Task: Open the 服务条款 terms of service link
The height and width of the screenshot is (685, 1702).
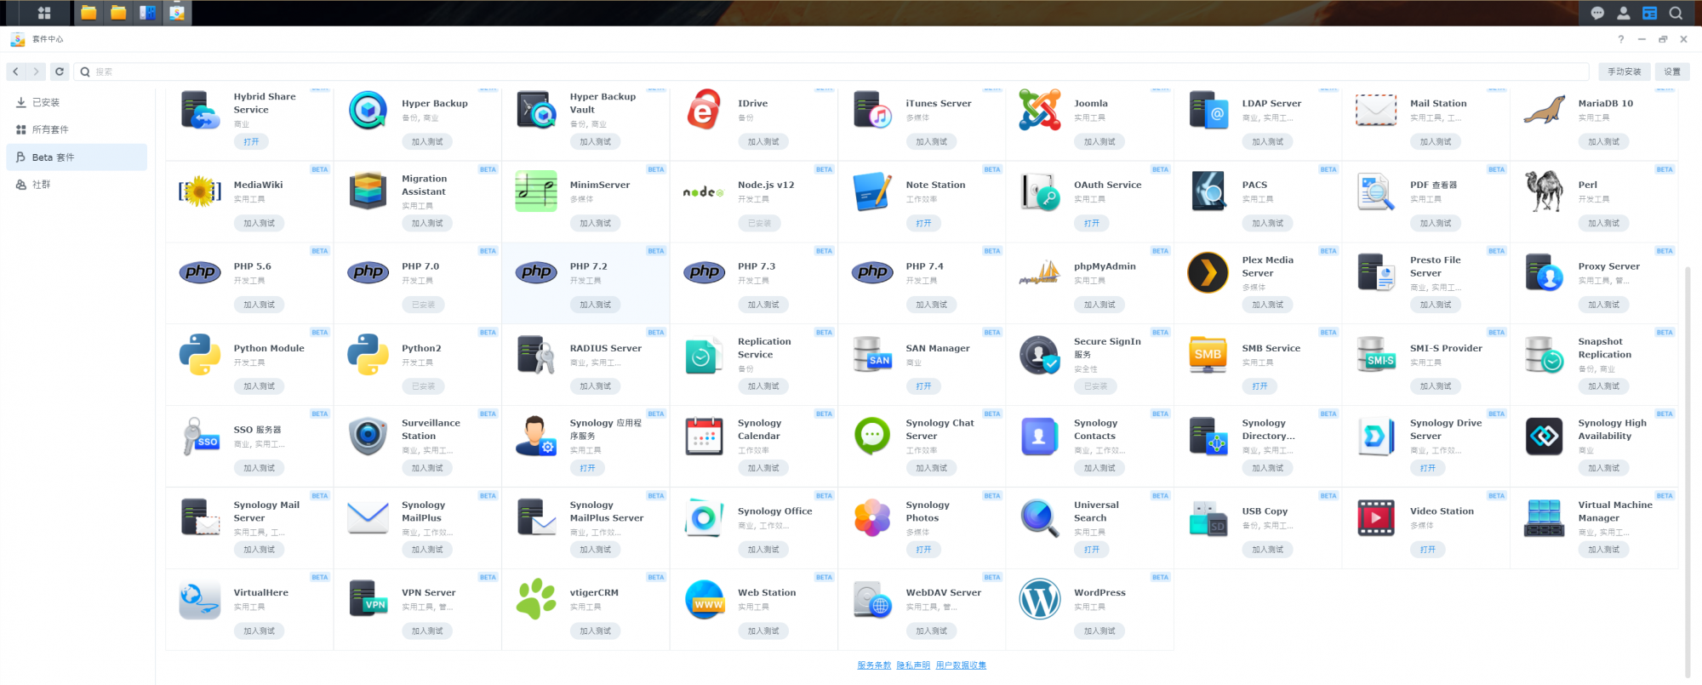Action: point(874,665)
